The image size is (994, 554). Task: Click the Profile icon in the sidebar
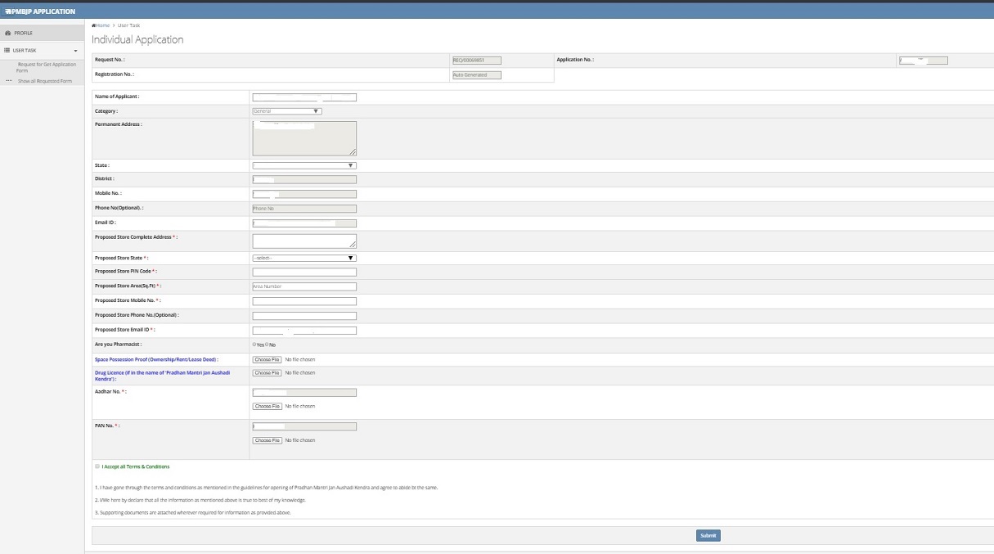pos(8,33)
